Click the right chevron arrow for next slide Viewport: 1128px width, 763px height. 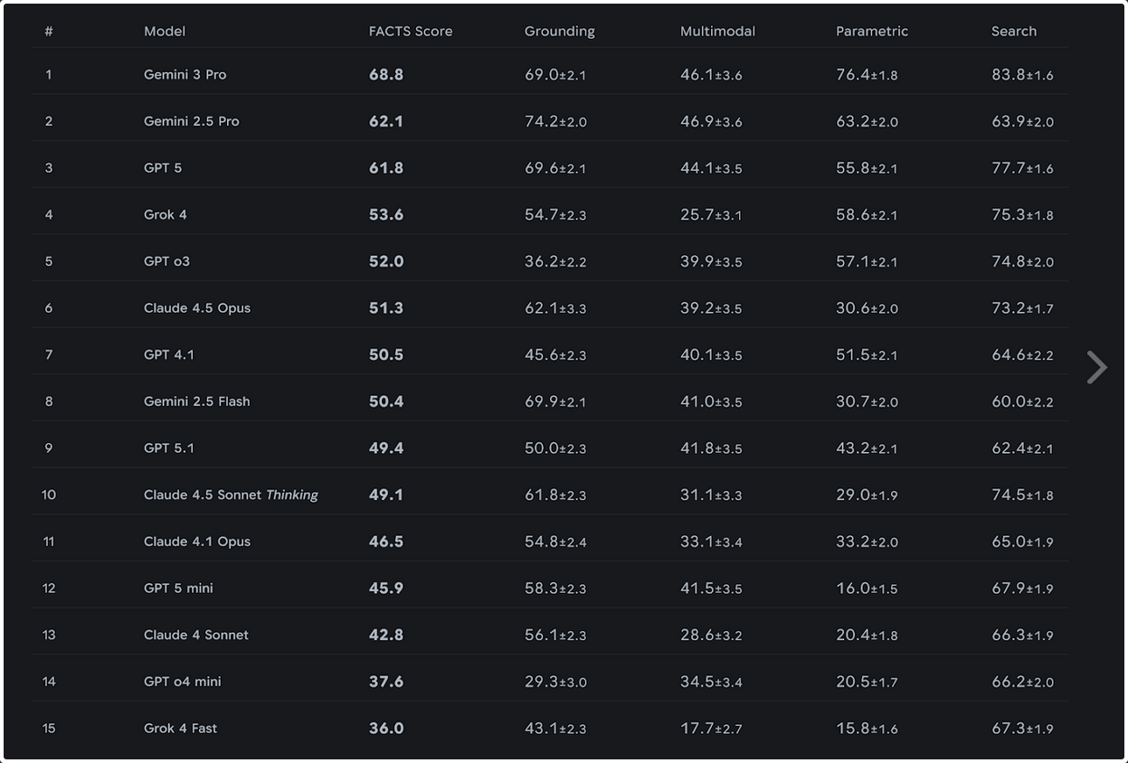point(1096,367)
